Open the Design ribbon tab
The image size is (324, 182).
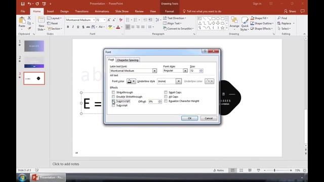point(64,11)
